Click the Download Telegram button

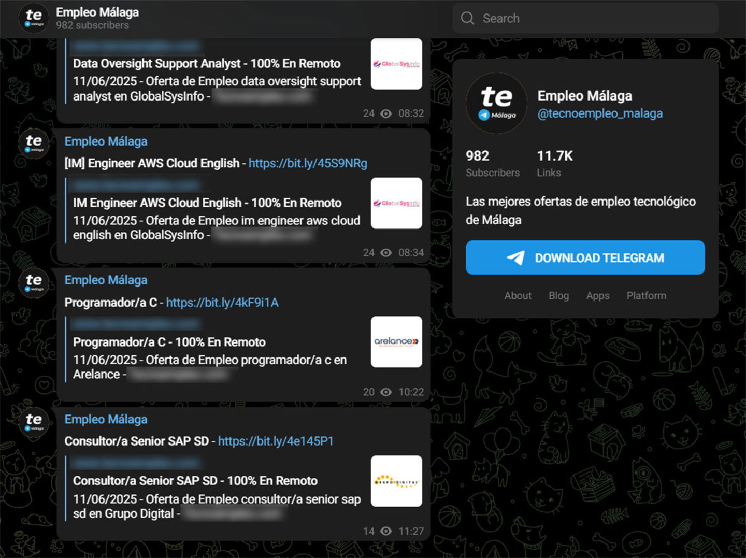pos(585,257)
